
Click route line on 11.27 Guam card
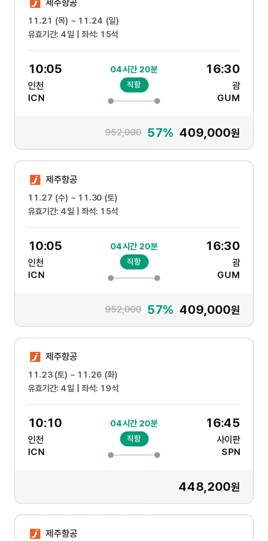[134, 278]
